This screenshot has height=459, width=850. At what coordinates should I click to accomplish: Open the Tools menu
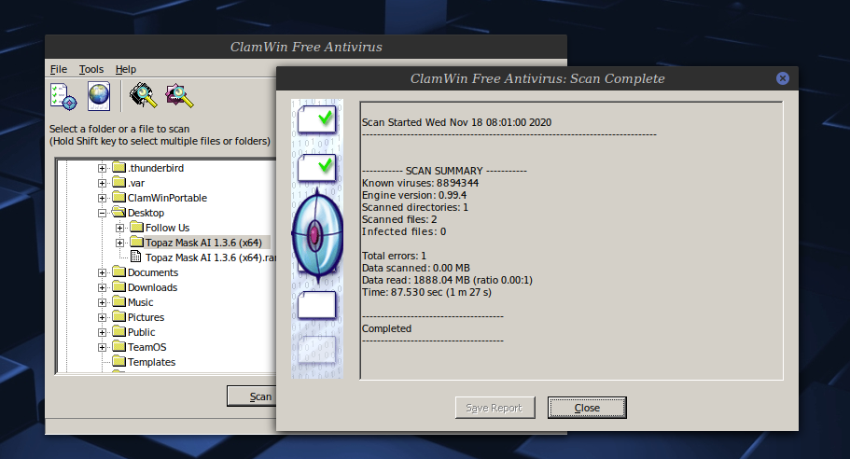tap(91, 69)
